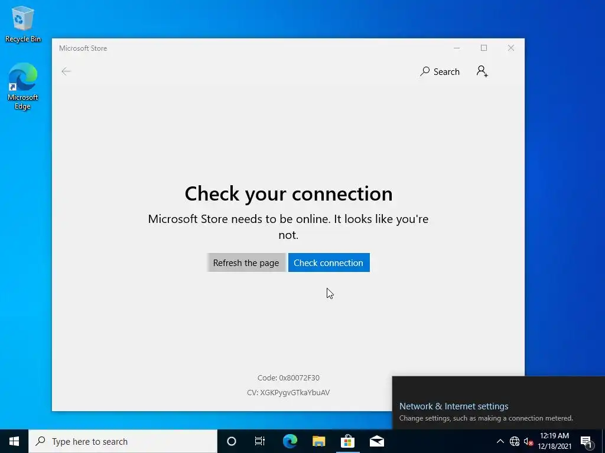Maximize the Microsoft Store window
Viewport: 605px width, 453px height.
pyautogui.click(x=484, y=48)
